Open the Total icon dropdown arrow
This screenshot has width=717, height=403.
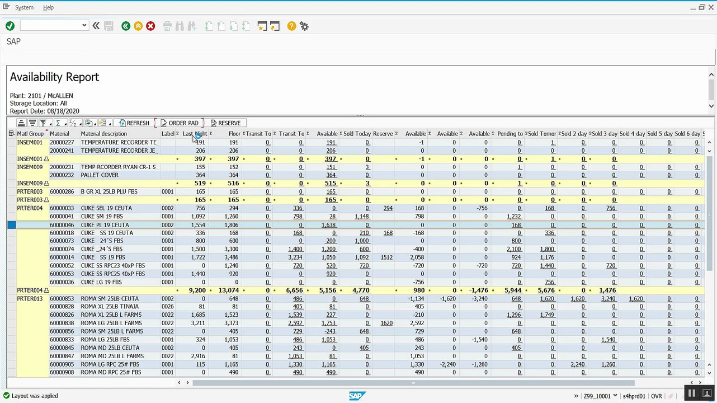click(x=65, y=124)
